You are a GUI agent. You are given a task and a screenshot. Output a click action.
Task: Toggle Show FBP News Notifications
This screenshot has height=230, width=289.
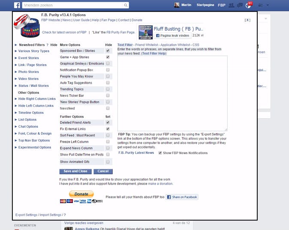point(160,153)
